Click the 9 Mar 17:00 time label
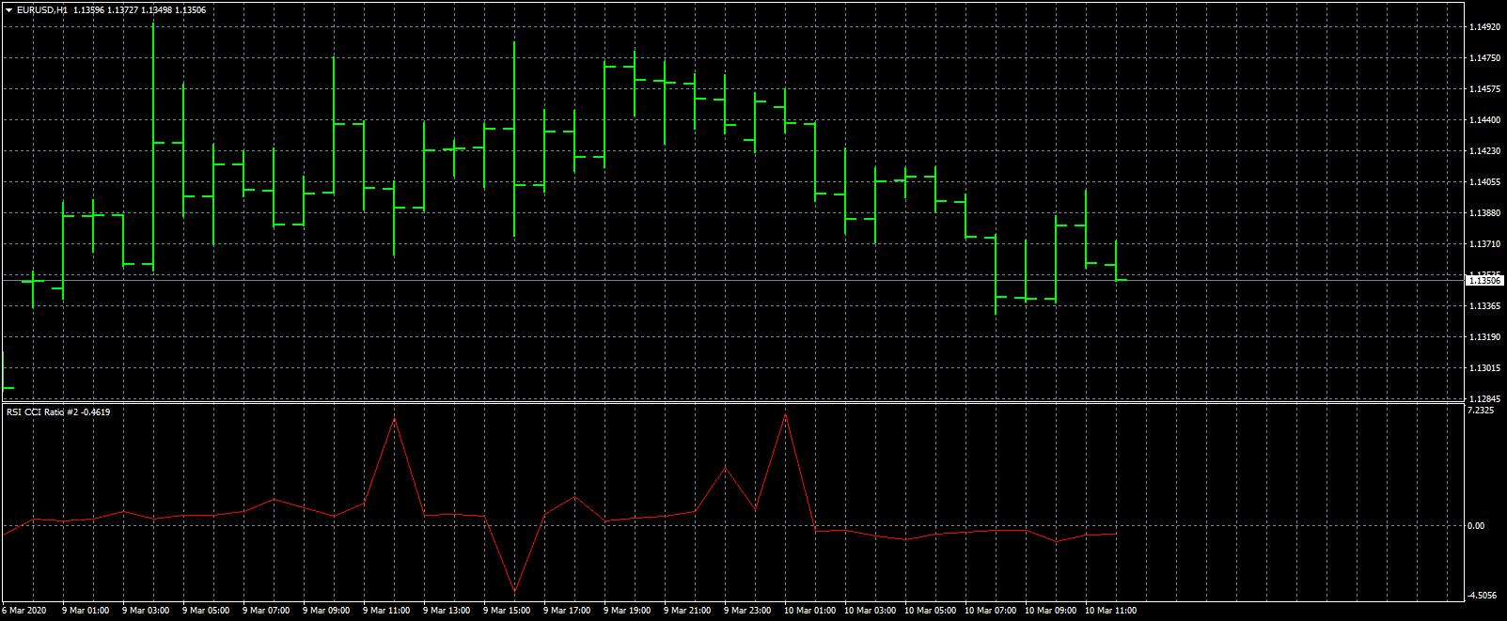 (x=567, y=611)
